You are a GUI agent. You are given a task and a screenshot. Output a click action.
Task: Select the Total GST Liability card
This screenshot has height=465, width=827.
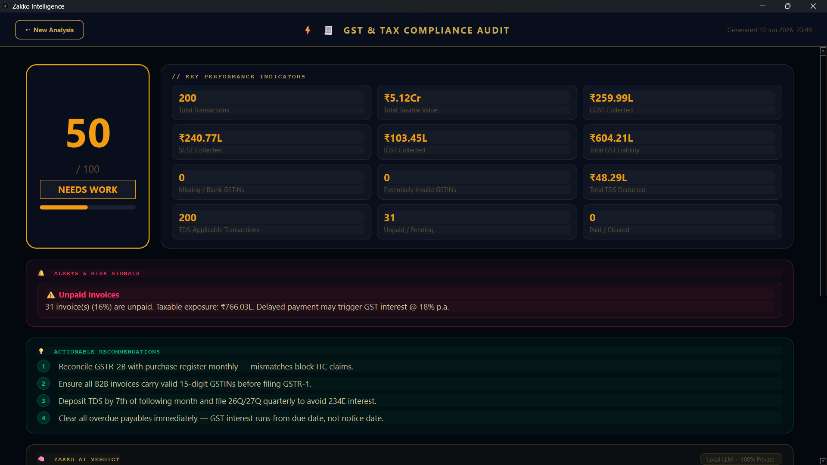click(x=682, y=143)
